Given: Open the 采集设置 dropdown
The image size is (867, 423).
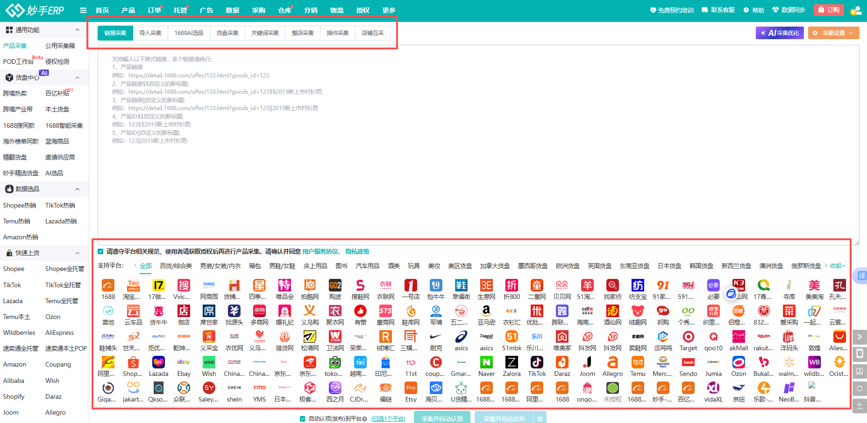Looking at the screenshot, I should (833, 33).
